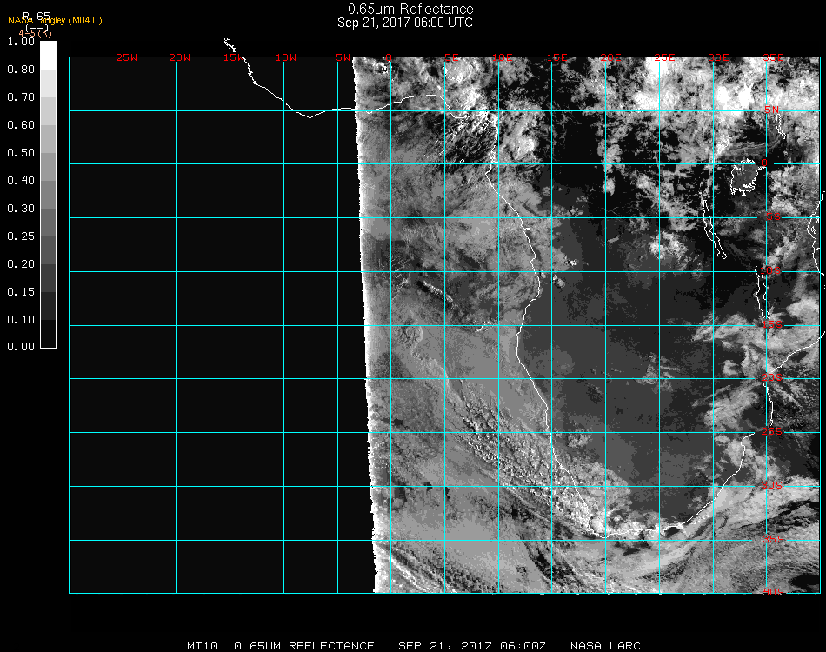
Task: Click the 0.30 colorbar value
Action: [21, 209]
